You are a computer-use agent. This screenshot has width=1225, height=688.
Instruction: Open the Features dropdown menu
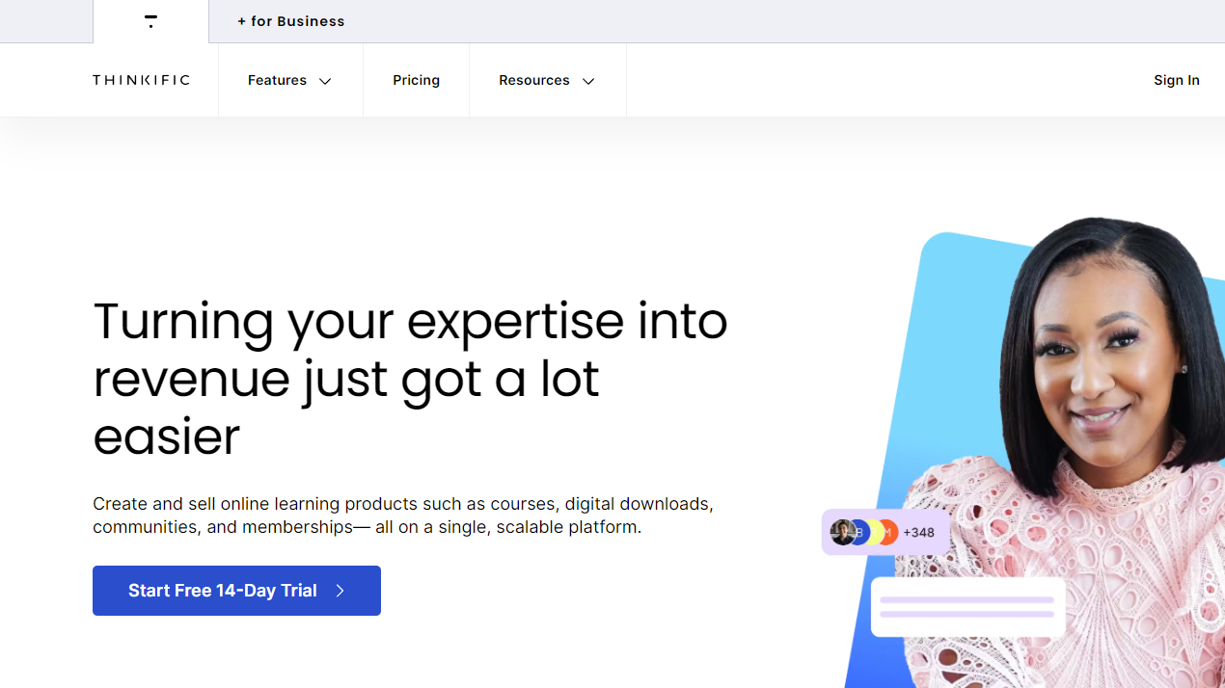click(290, 81)
